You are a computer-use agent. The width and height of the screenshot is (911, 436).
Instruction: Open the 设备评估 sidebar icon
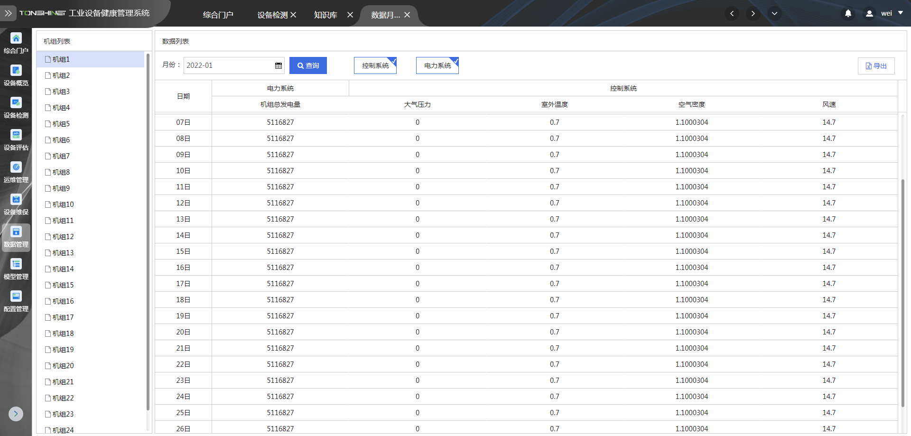pos(16,135)
